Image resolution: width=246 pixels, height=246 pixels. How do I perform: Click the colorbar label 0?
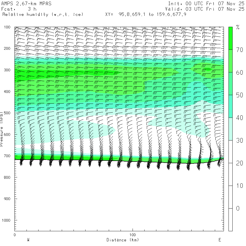[x=238, y=209]
